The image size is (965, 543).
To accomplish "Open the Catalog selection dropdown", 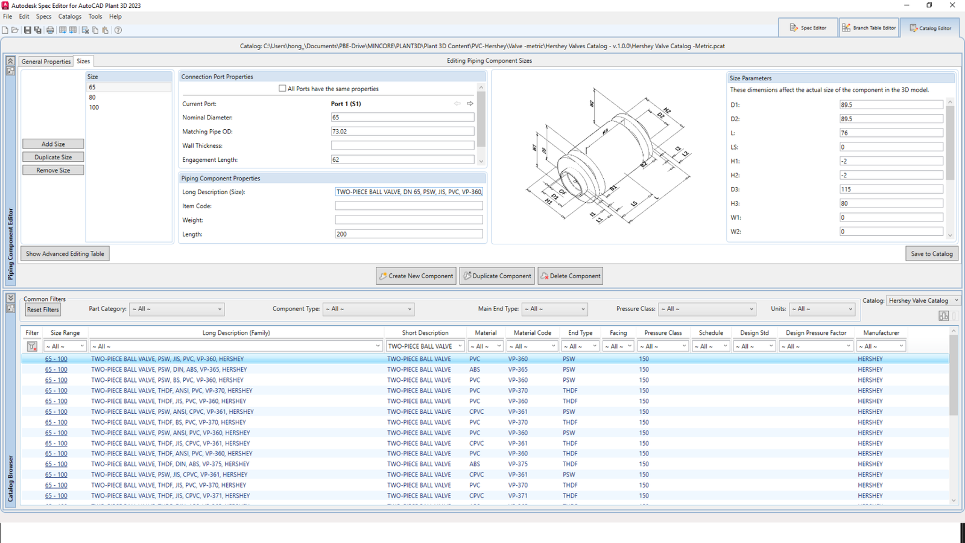I will point(923,300).
